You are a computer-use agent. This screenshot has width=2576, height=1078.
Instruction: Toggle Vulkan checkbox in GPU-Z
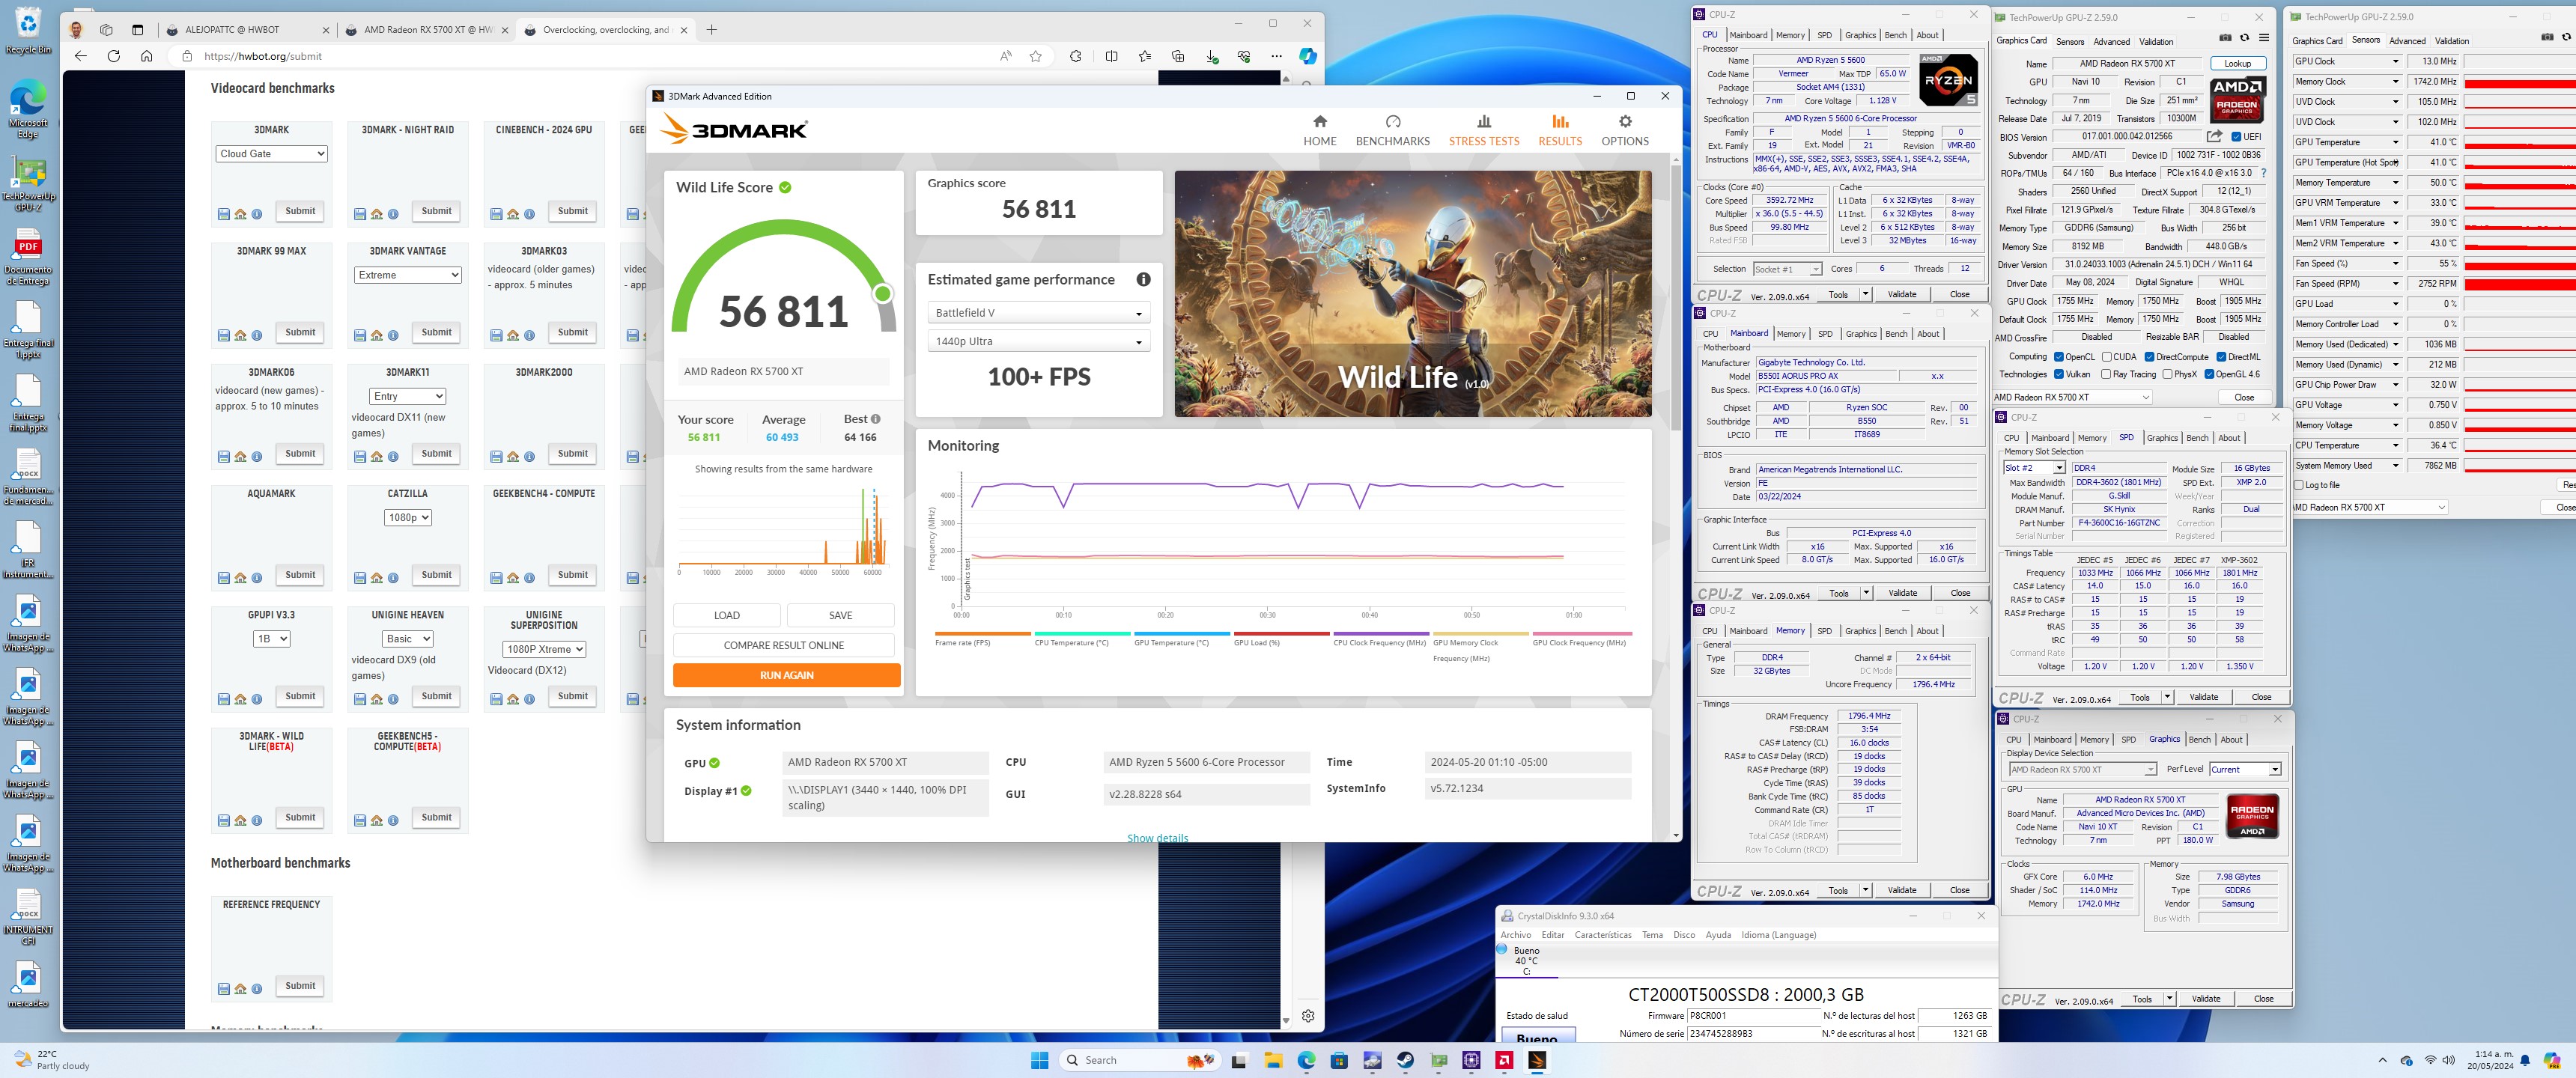click(2059, 374)
